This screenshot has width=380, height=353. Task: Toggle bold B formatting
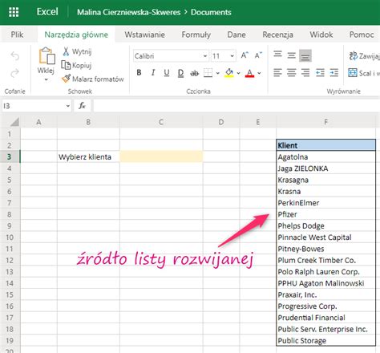click(x=139, y=72)
